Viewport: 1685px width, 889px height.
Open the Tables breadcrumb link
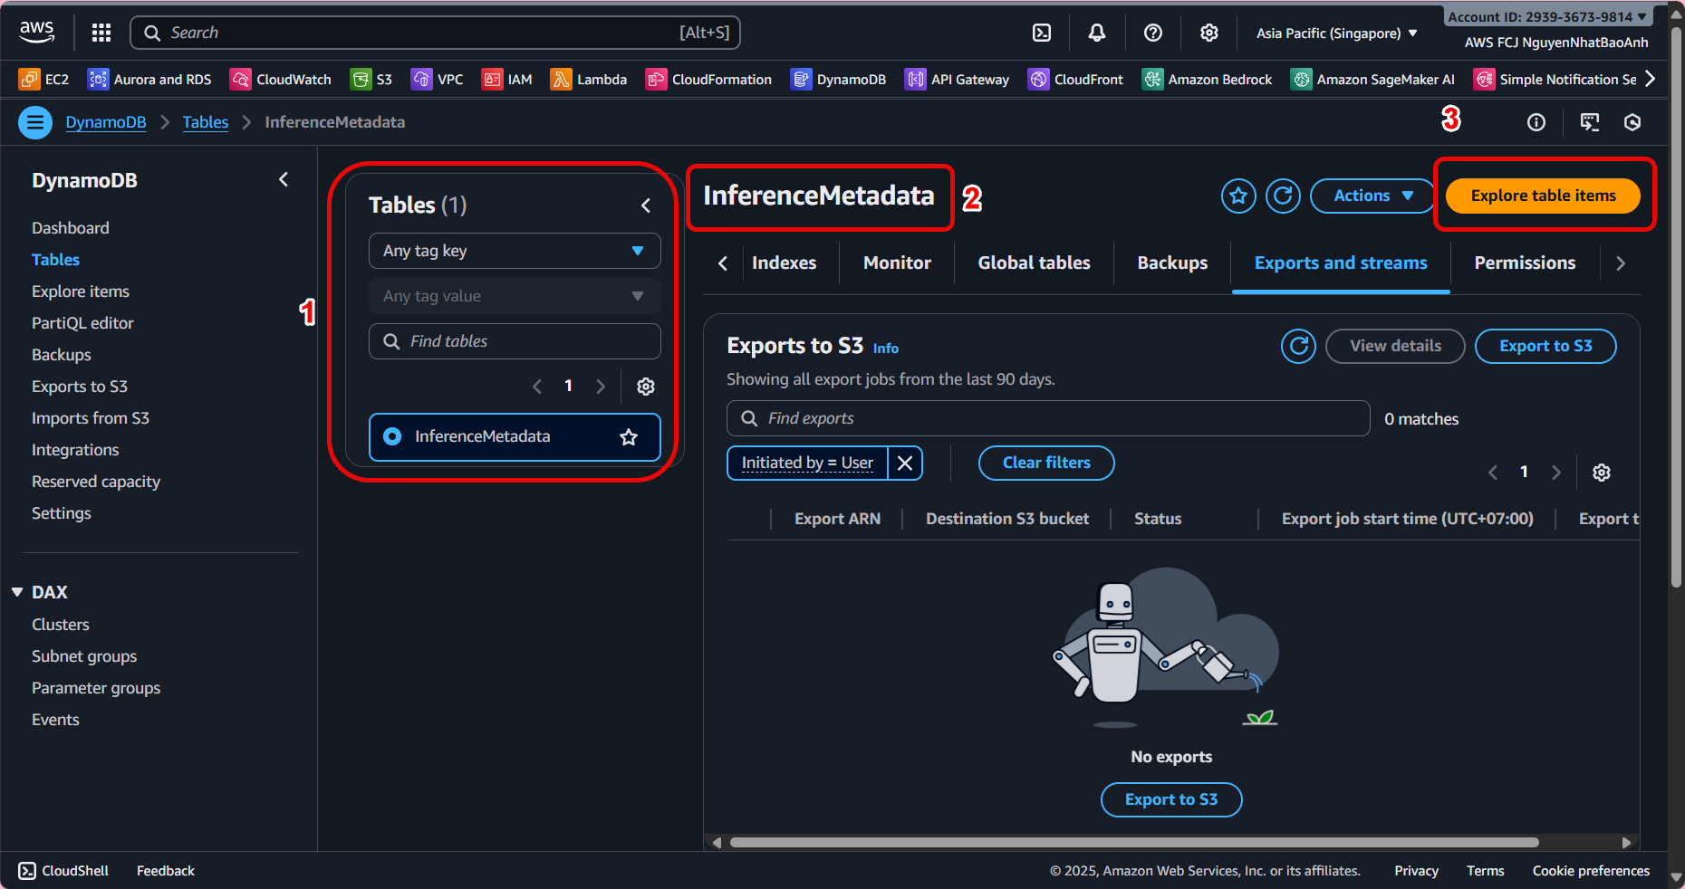pos(206,122)
